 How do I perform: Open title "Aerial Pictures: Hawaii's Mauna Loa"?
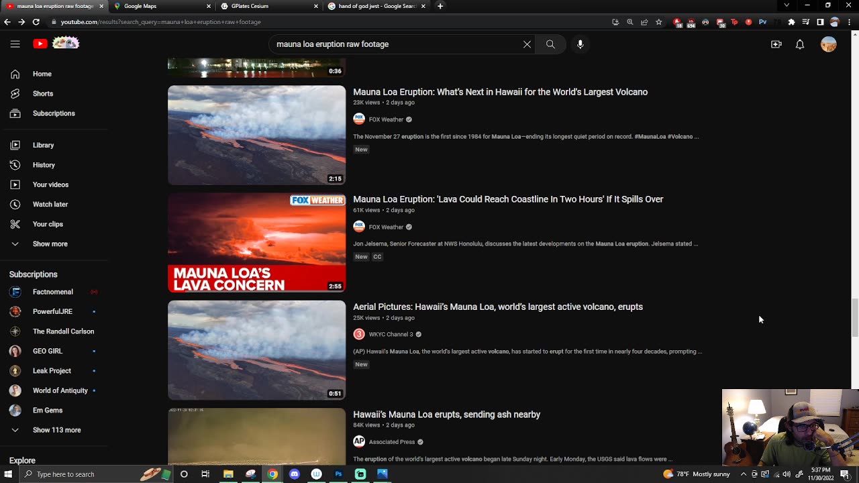click(498, 307)
